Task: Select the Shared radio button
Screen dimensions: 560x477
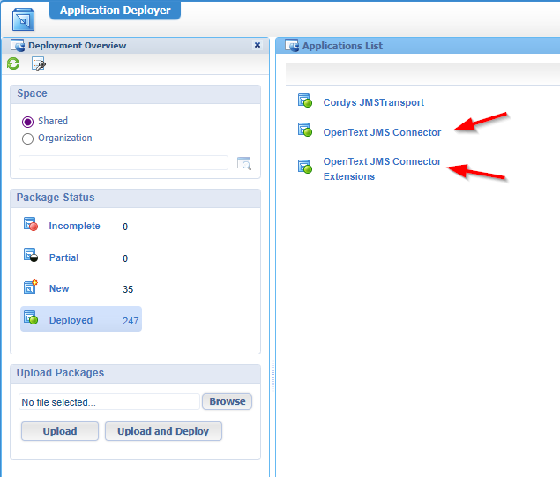Action: coord(28,122)
